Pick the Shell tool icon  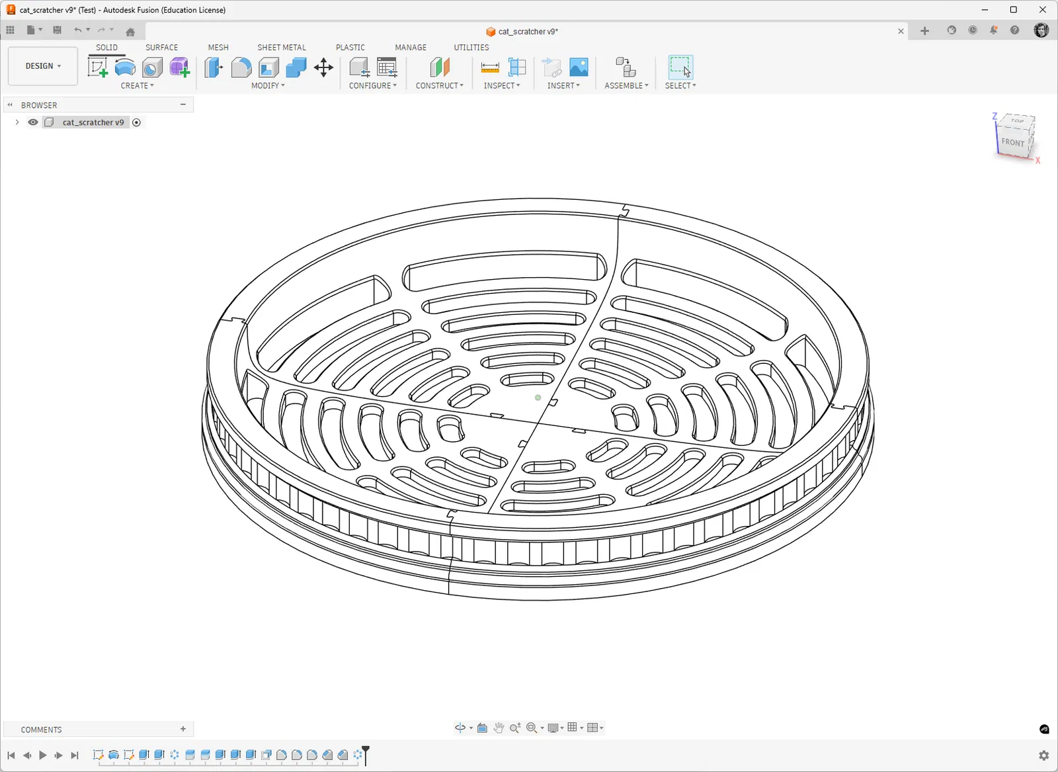(268, 67)
